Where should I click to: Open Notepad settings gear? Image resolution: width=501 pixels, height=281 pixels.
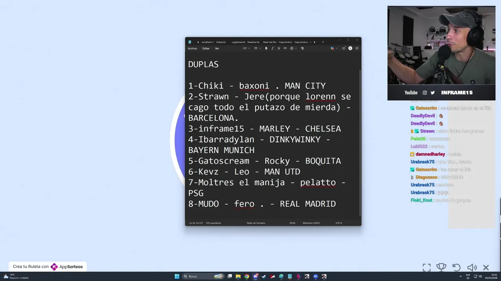pos(357,48)
